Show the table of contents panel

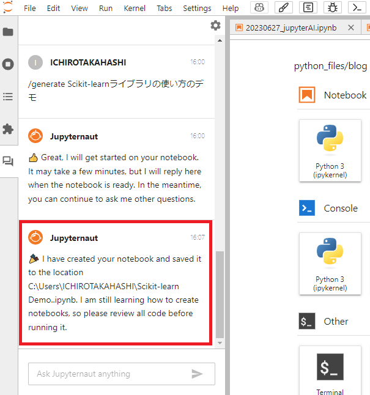8,97
